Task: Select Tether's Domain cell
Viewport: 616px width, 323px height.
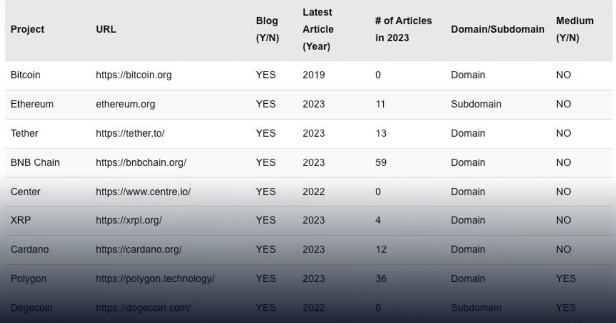Action: 468,133
